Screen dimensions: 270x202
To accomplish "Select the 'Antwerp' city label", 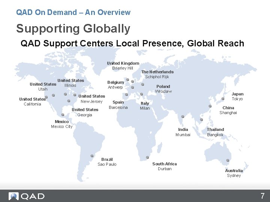I will coord(115,88).
